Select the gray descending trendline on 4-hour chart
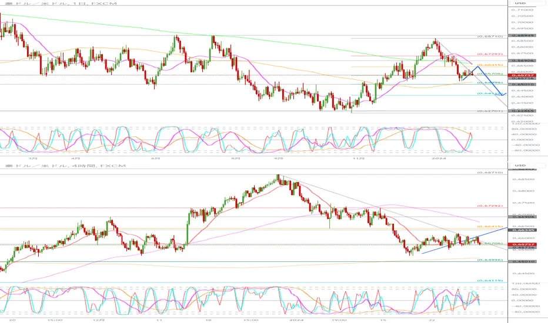The image size is (548, 323). click(x=392, y=212)
